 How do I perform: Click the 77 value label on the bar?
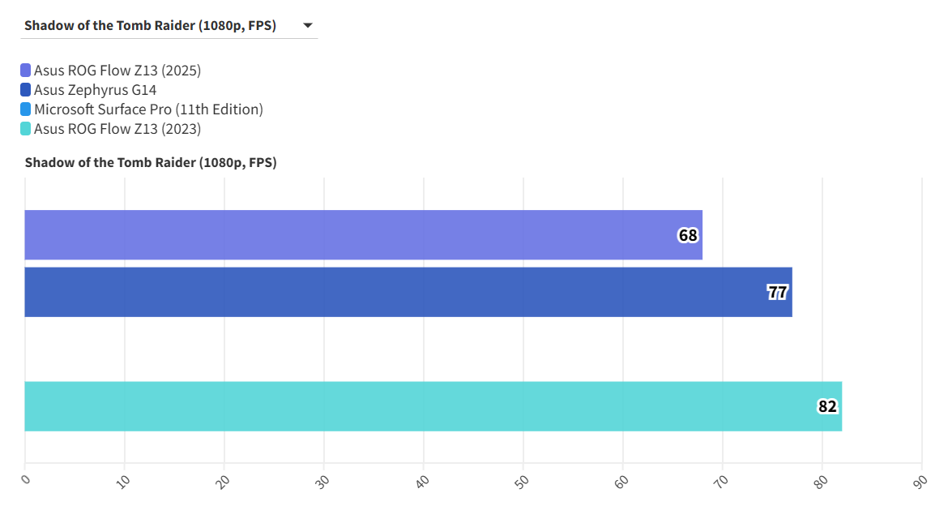tap(778, 293)
